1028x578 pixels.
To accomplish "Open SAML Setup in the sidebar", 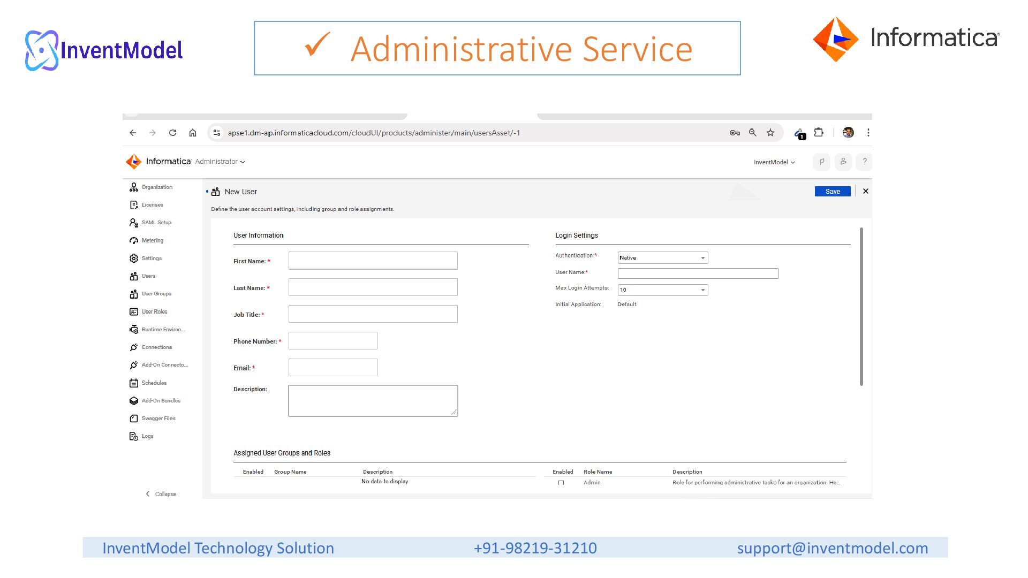I will 150,223.
